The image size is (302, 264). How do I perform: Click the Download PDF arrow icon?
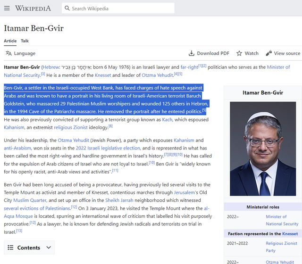[191, 53]
